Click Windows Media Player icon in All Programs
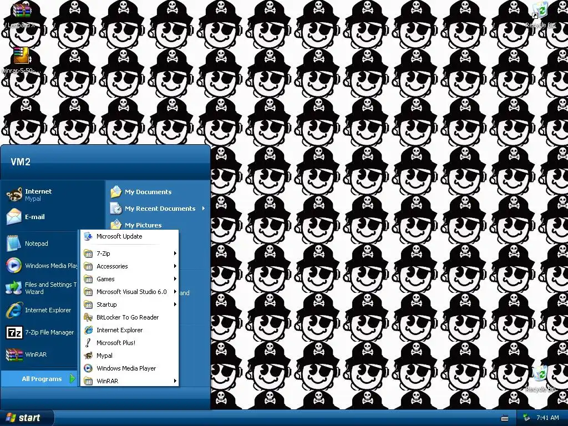The image size is (568, 426). coord(88,368)
